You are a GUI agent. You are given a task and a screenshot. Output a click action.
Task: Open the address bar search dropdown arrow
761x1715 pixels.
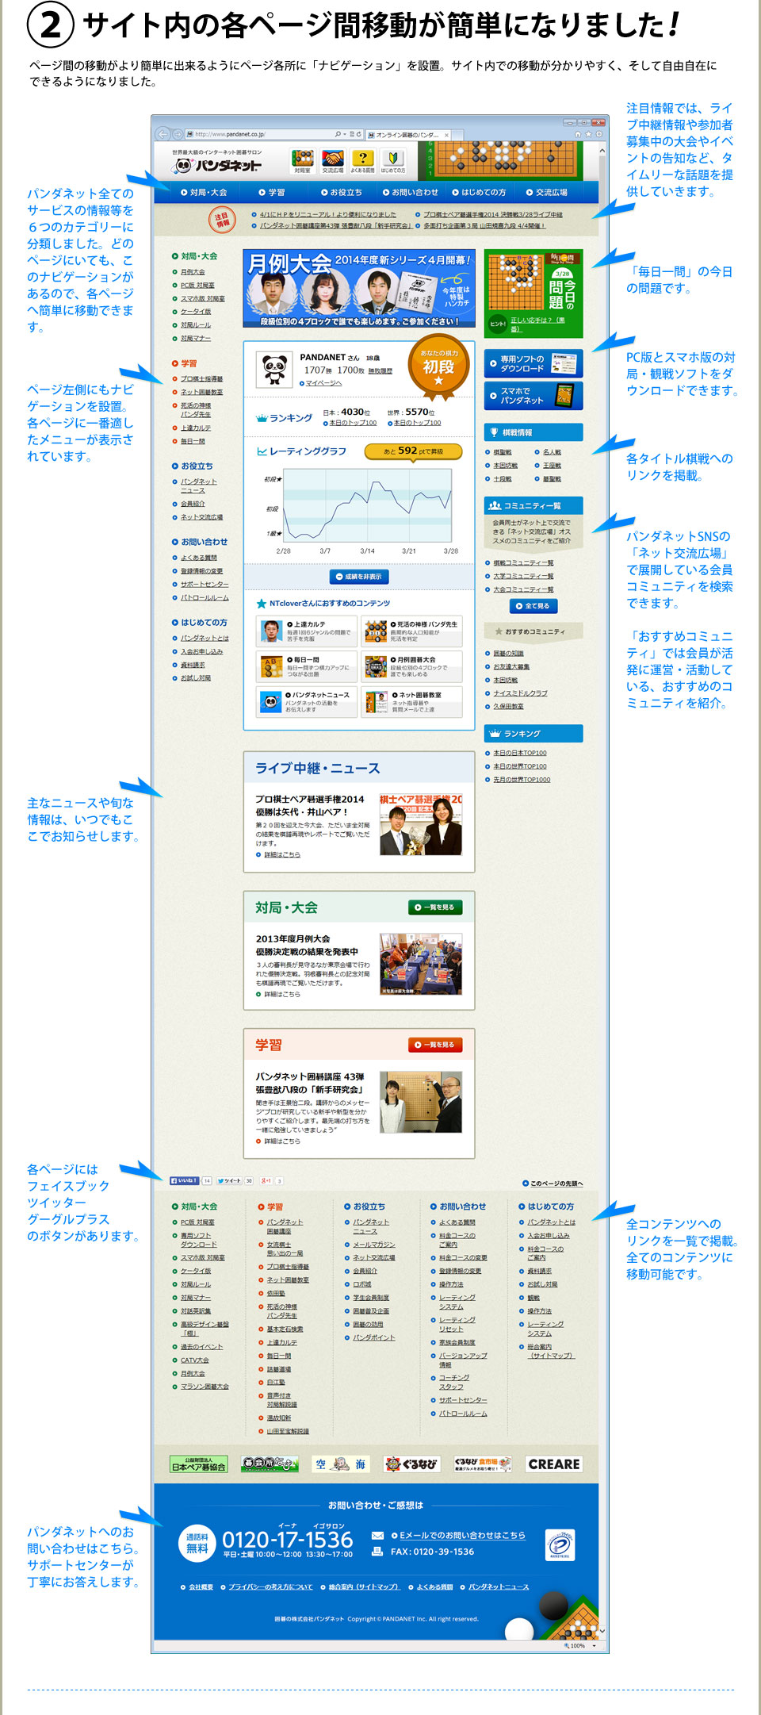click(345, 134)
